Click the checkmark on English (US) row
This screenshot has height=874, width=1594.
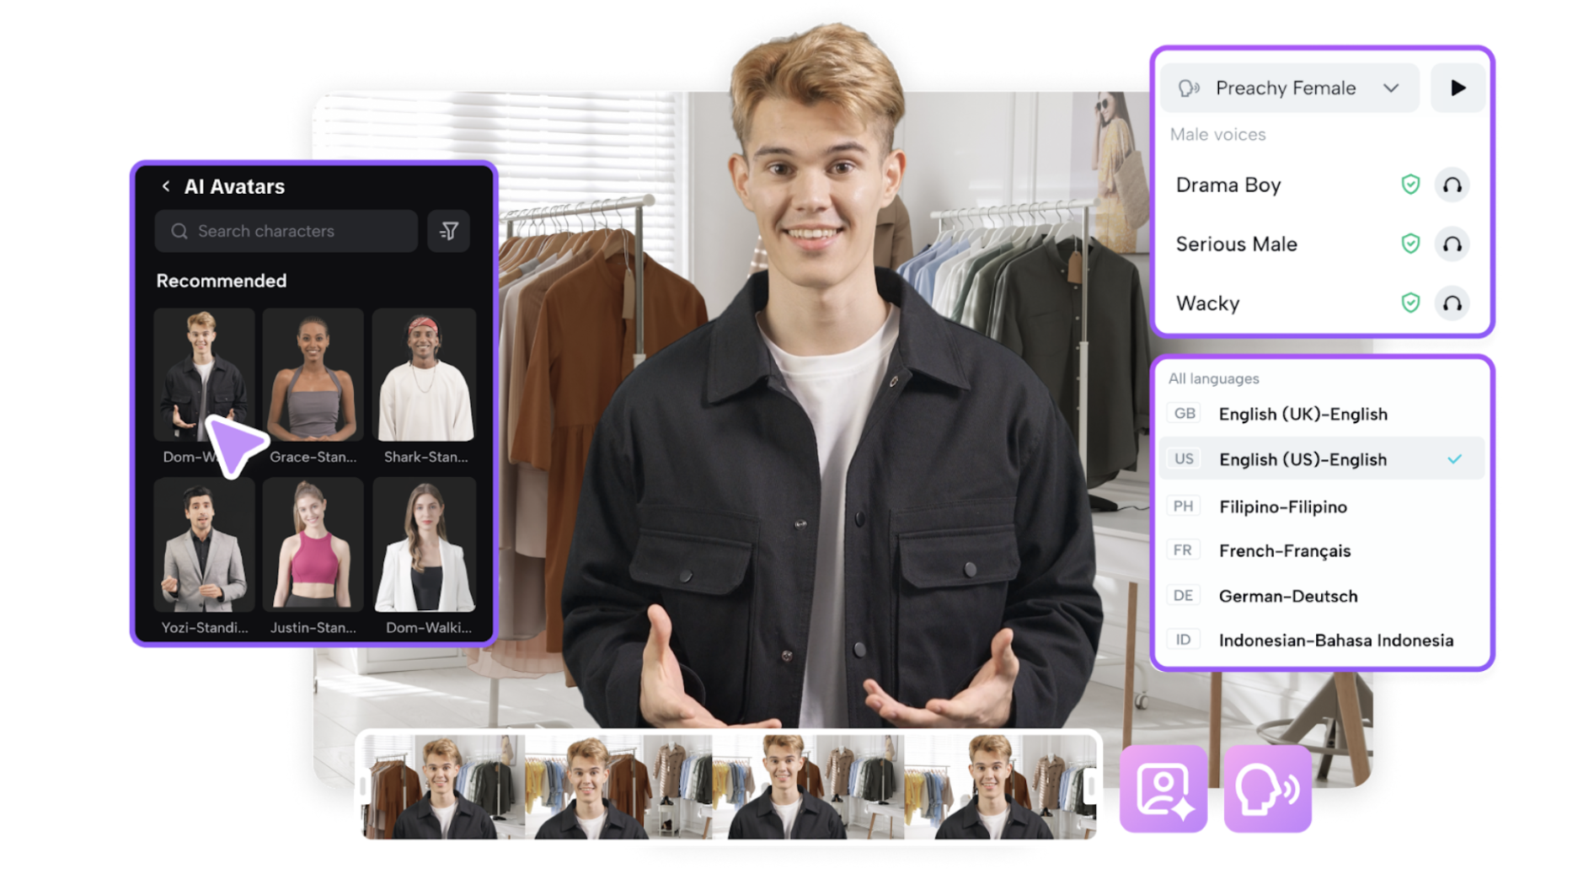(x=1455, y=459)
